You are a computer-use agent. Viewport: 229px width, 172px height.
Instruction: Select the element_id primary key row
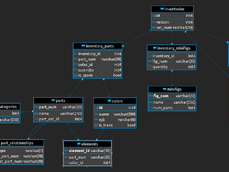87,151
